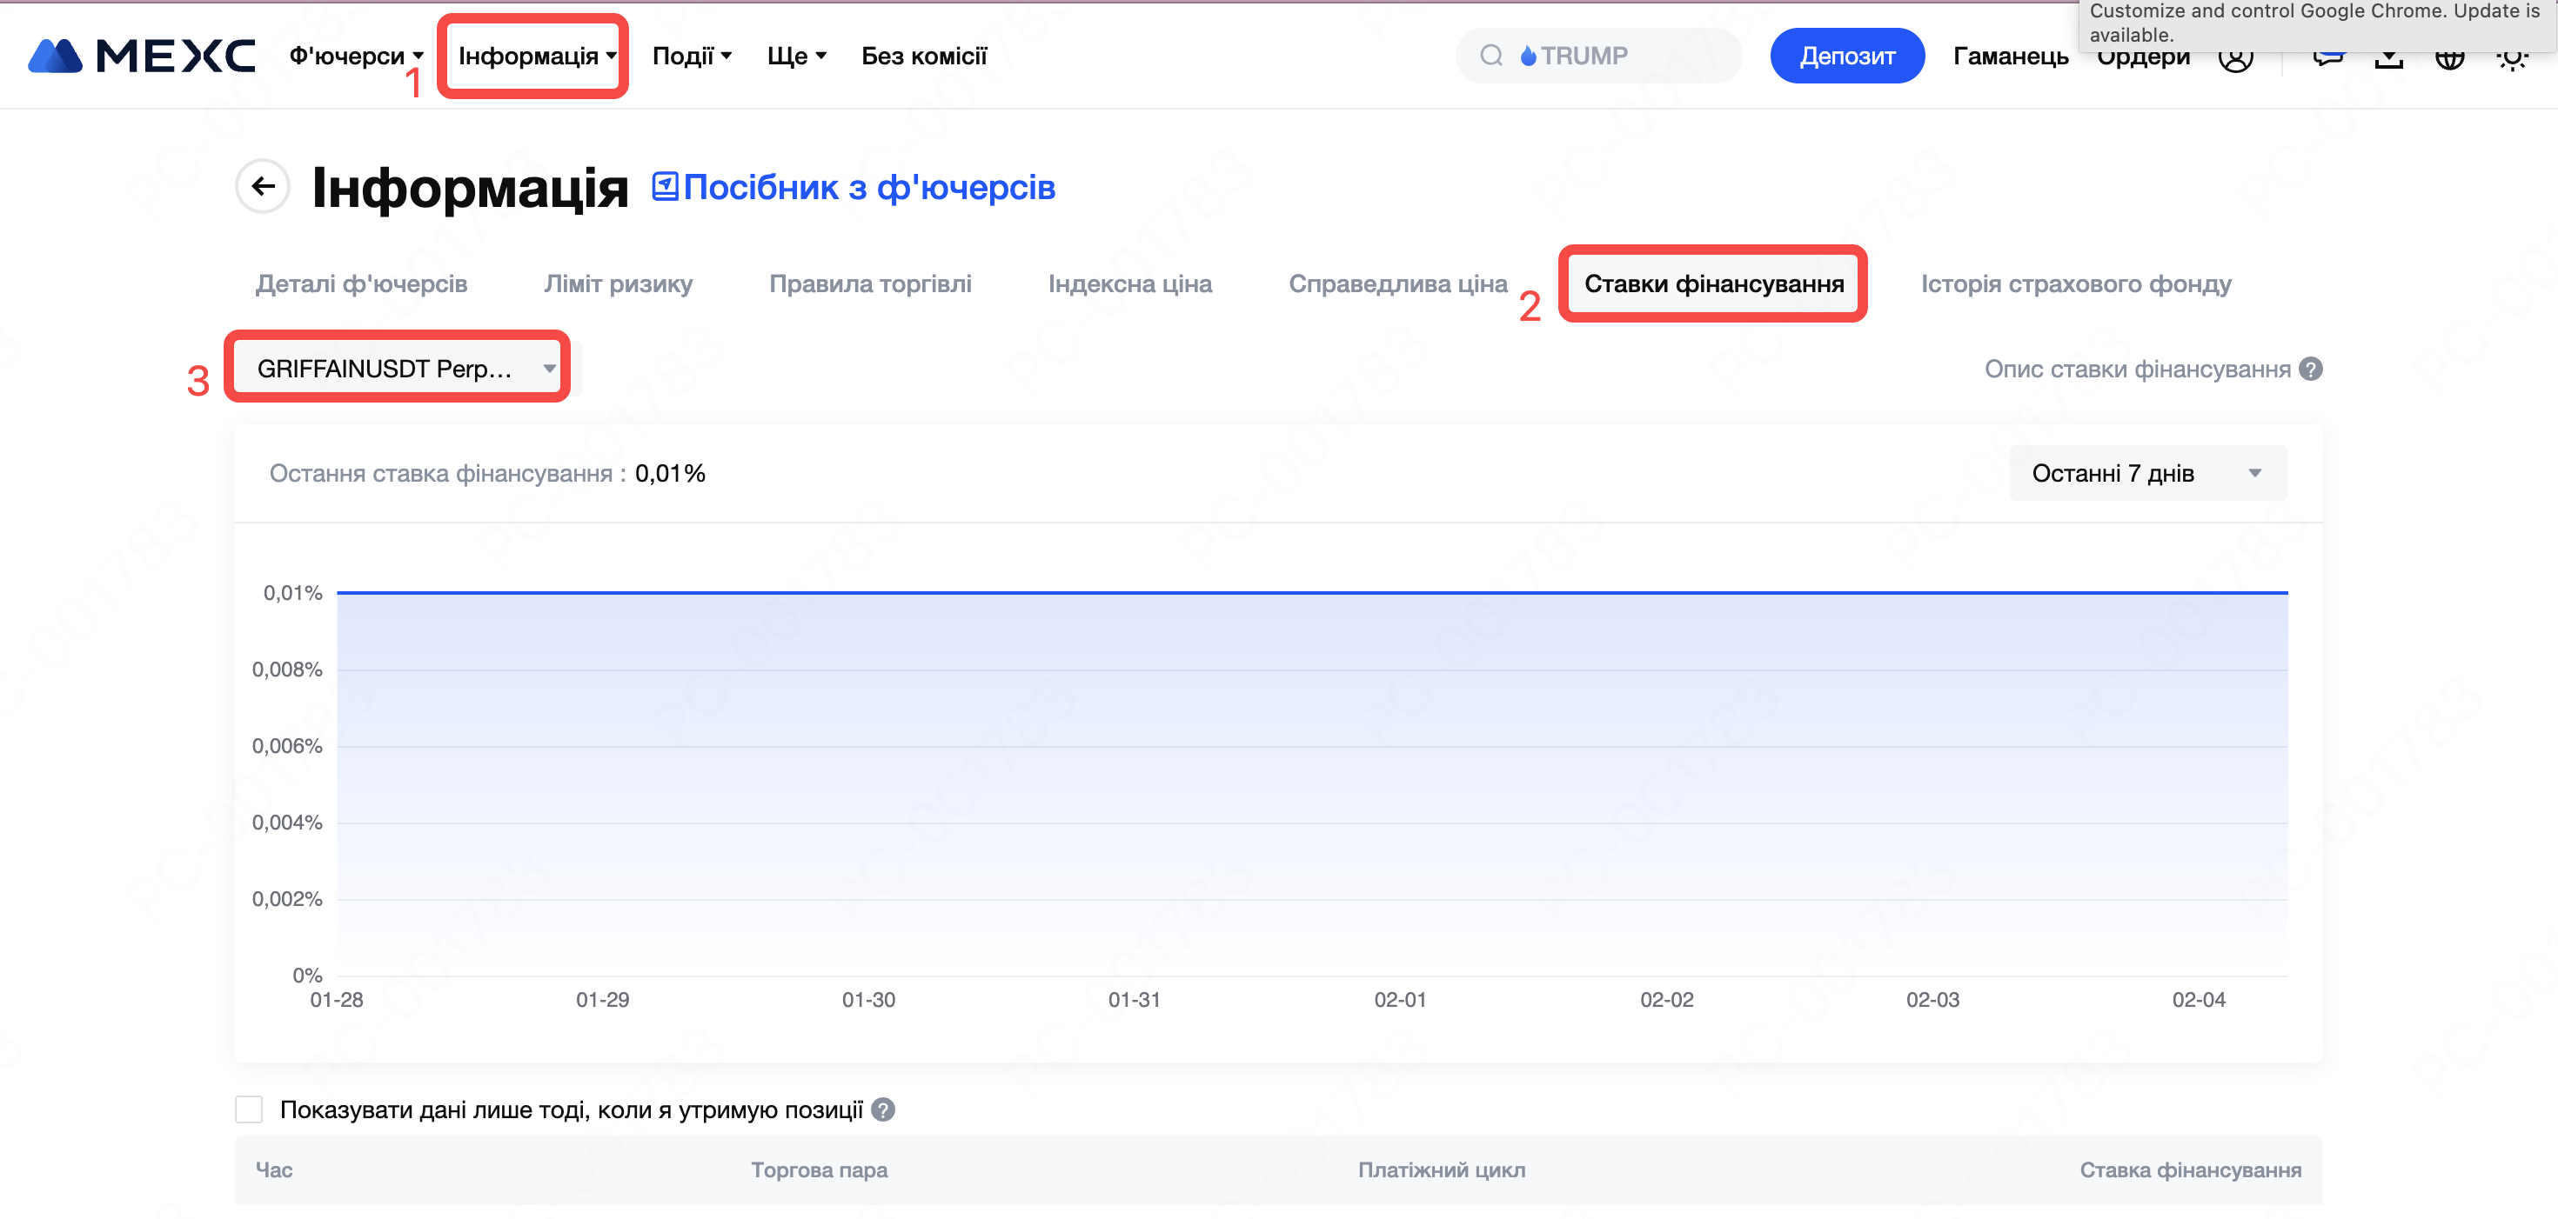Open Посібник з ф'ючерсів link
2558x1219 pixels.
click(854, 187)
